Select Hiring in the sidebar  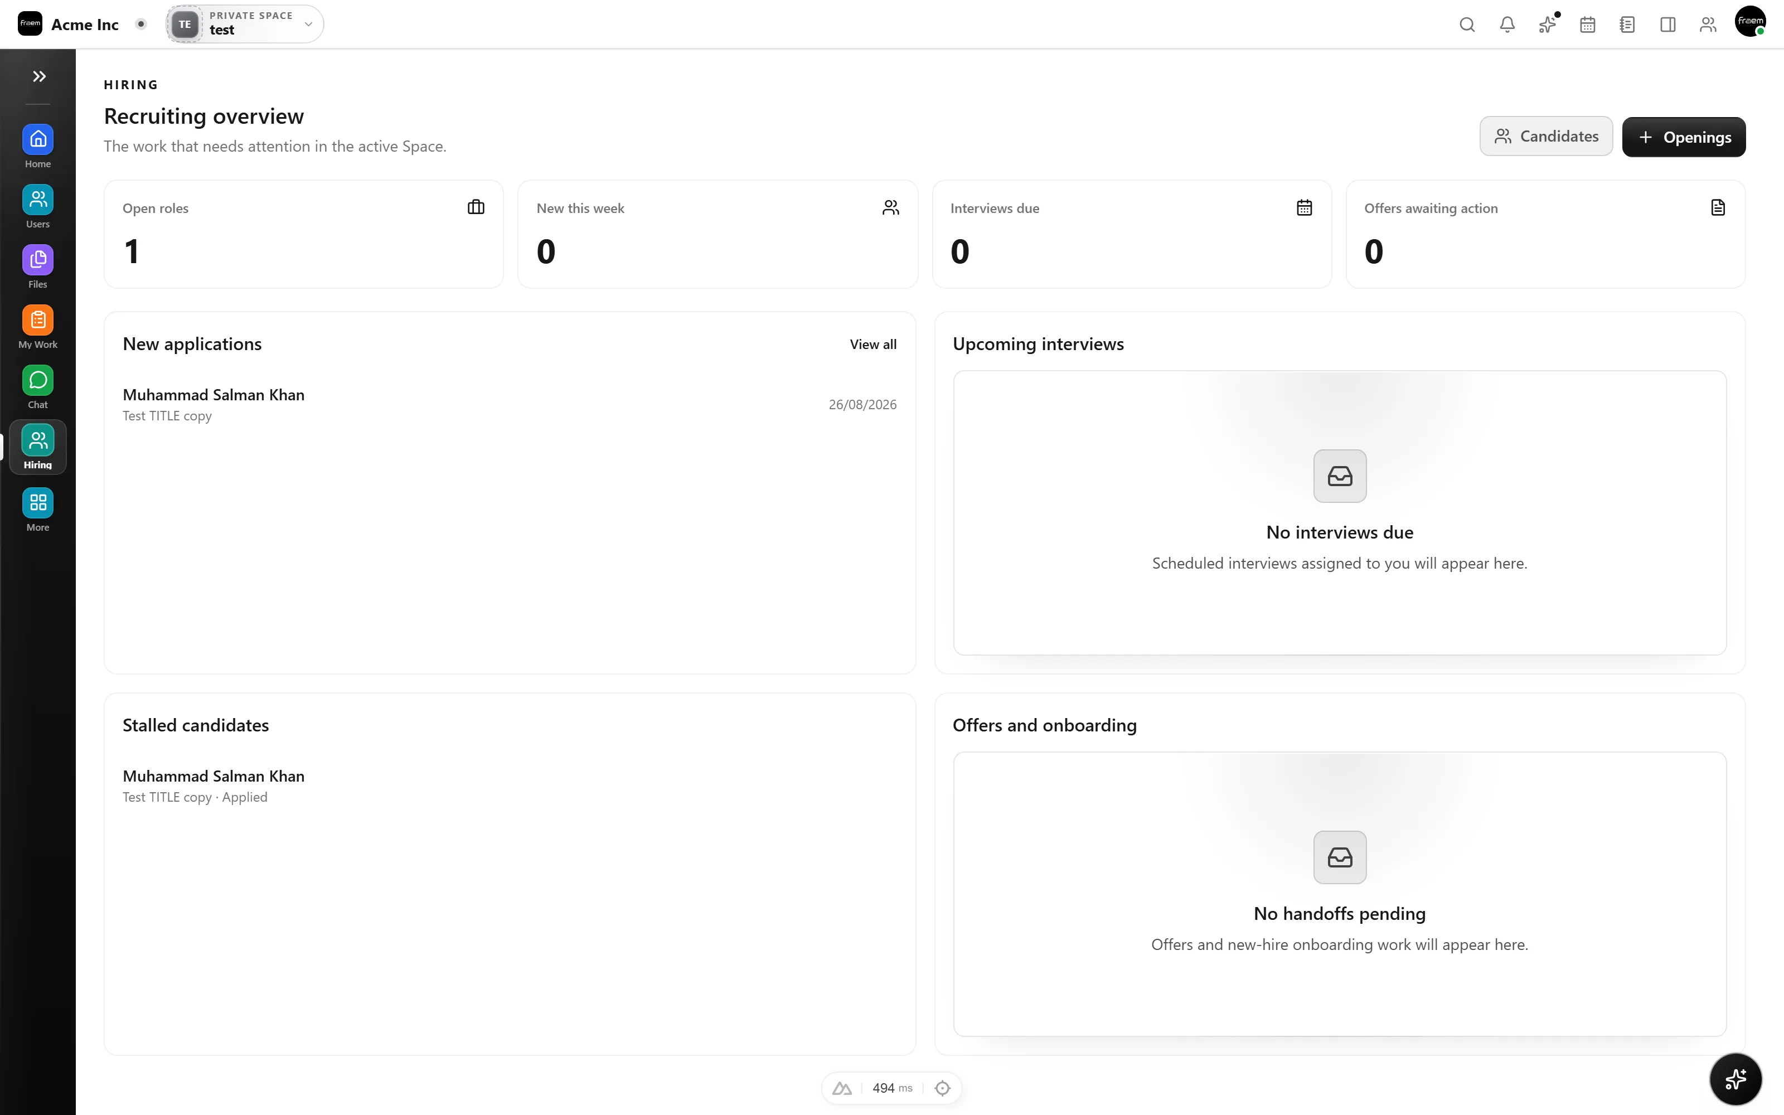click(37, 447)
